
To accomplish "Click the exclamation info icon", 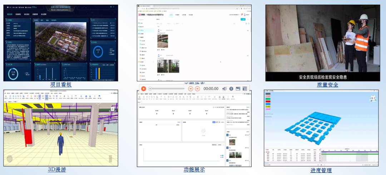I will (x=231, y=88).
